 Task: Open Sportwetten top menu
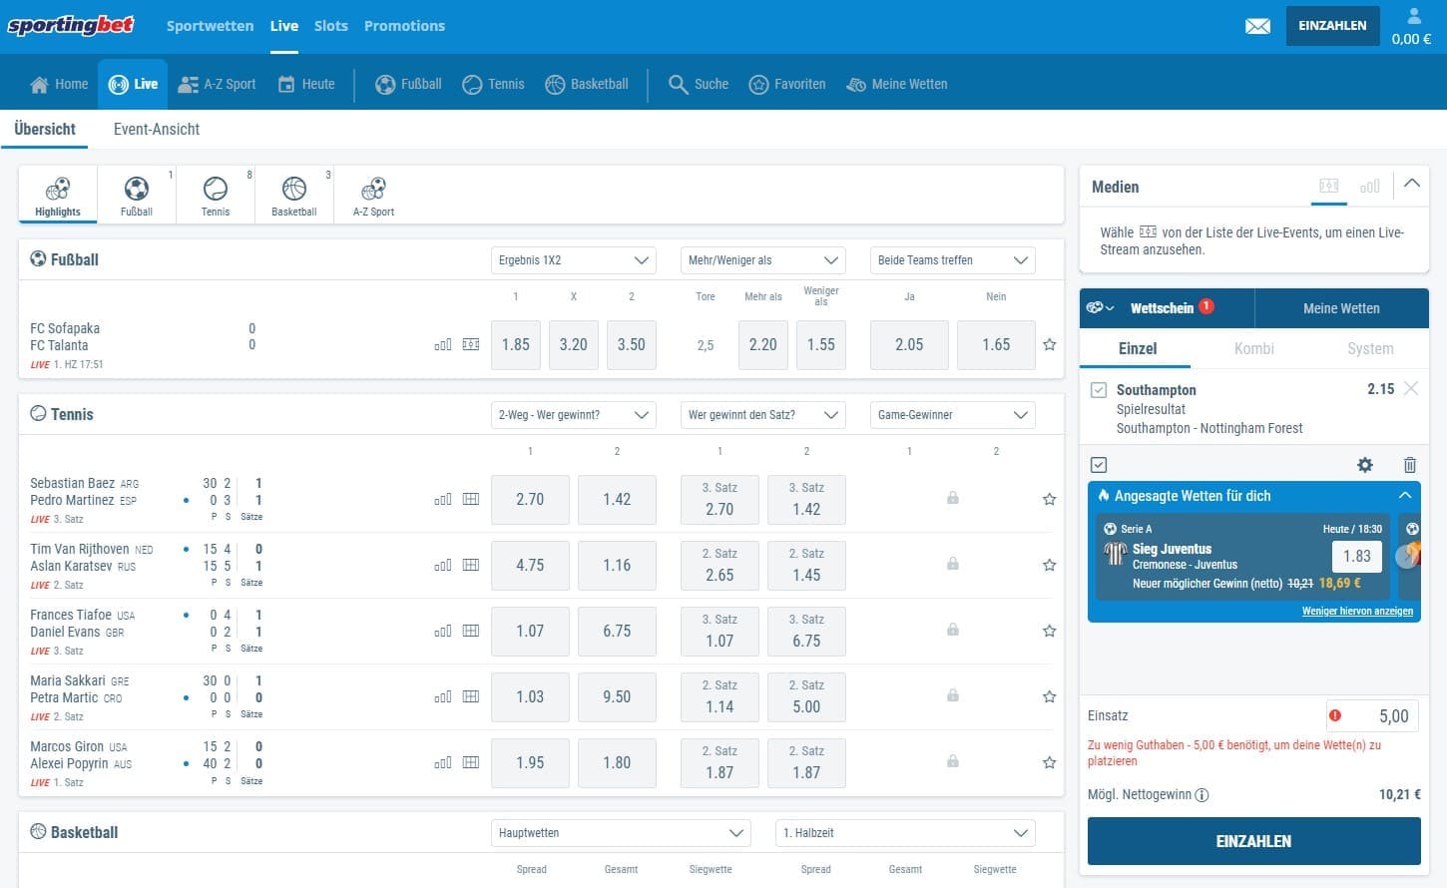click(210, 26)
